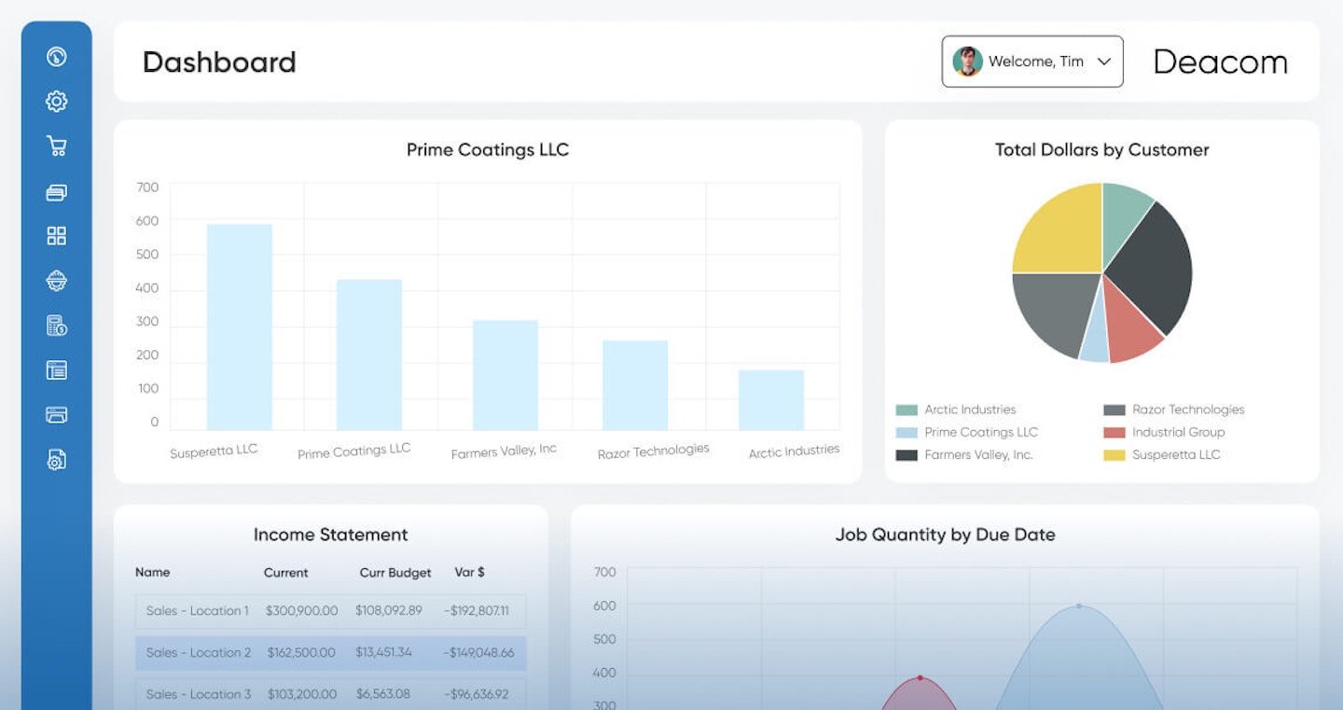Click the Income Statement title
Viewport: 1343px width, 710px height.
(331, 535)
